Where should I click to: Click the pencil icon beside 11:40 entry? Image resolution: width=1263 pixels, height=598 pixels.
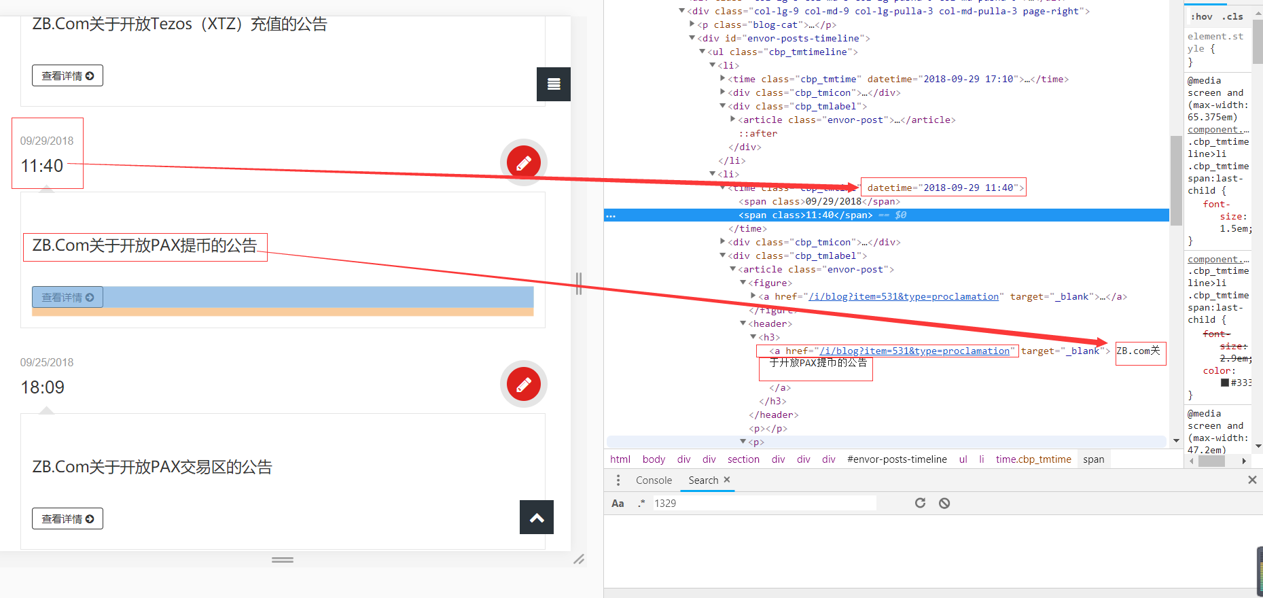pos(524,162)
